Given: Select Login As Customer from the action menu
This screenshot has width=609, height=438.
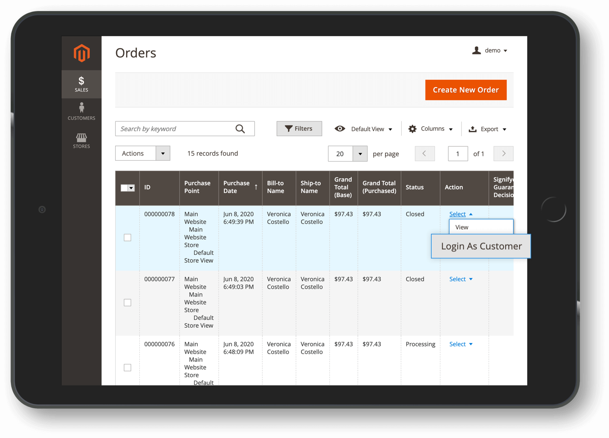Looking at the screenshot, I should pyautogui.click(x=481, y=246).
